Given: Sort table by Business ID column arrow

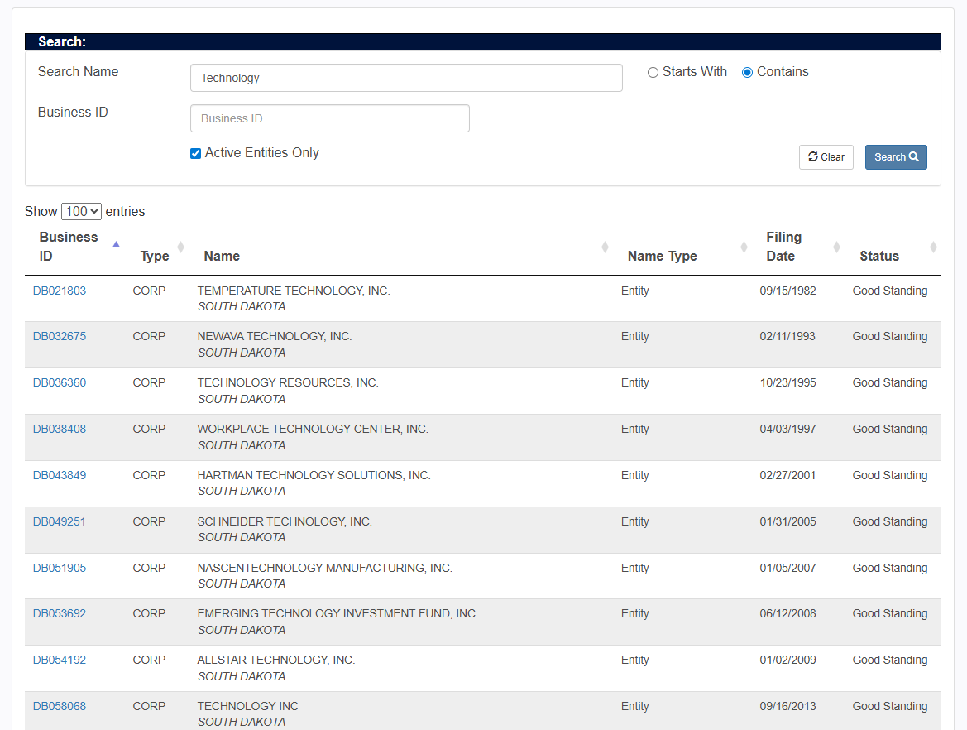Looking at the screenshot, I should pyautogui.click(x=116, y=246).
